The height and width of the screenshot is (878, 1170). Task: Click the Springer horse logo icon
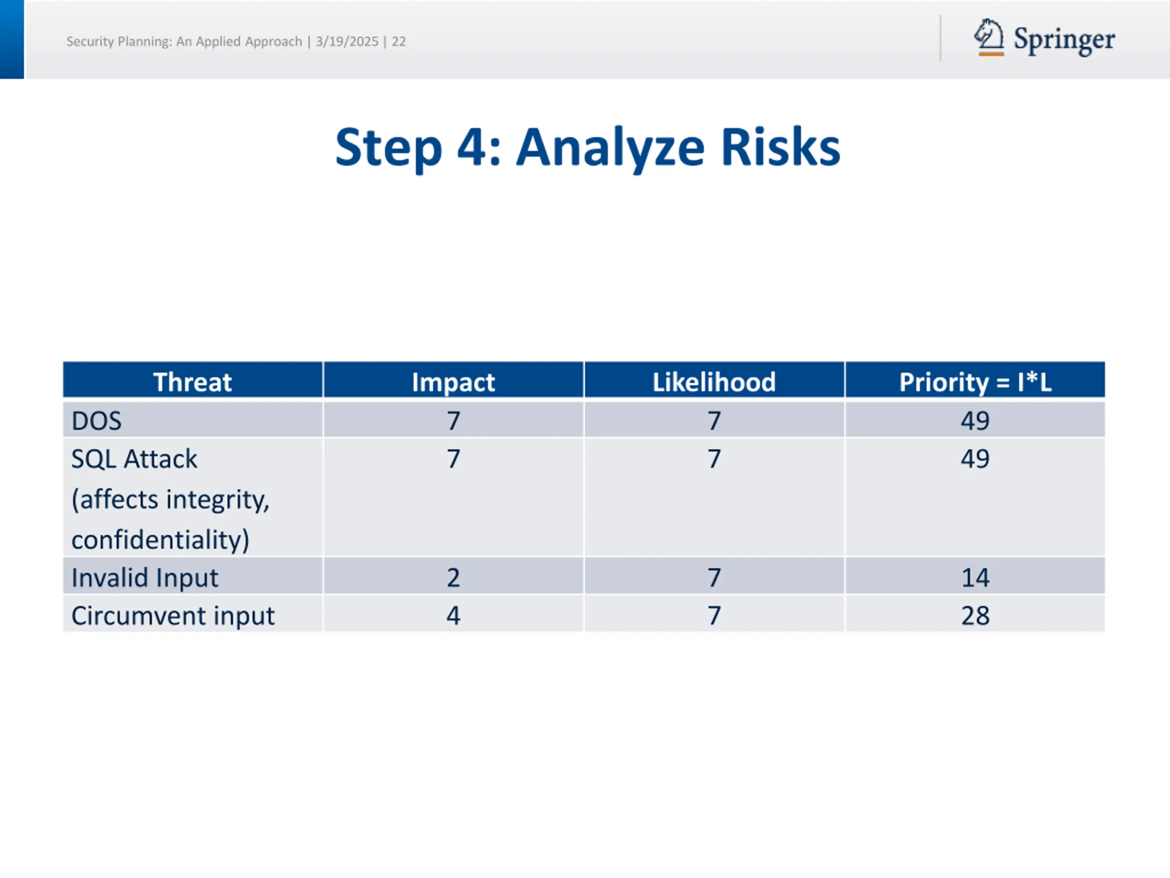[x=989, y=37]
